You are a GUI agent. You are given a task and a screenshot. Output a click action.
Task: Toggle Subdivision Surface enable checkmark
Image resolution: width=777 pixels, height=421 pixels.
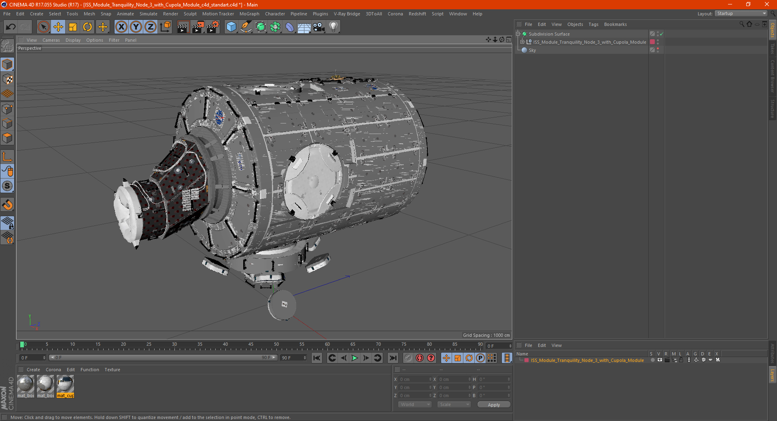point(662,34)
